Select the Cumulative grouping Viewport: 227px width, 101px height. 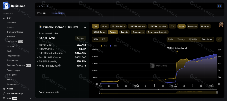207,39
